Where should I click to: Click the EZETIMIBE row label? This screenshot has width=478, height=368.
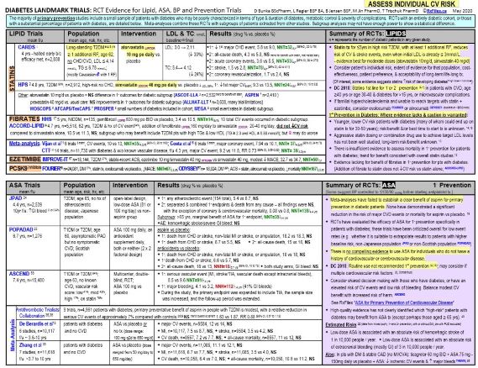click(25, 159)
